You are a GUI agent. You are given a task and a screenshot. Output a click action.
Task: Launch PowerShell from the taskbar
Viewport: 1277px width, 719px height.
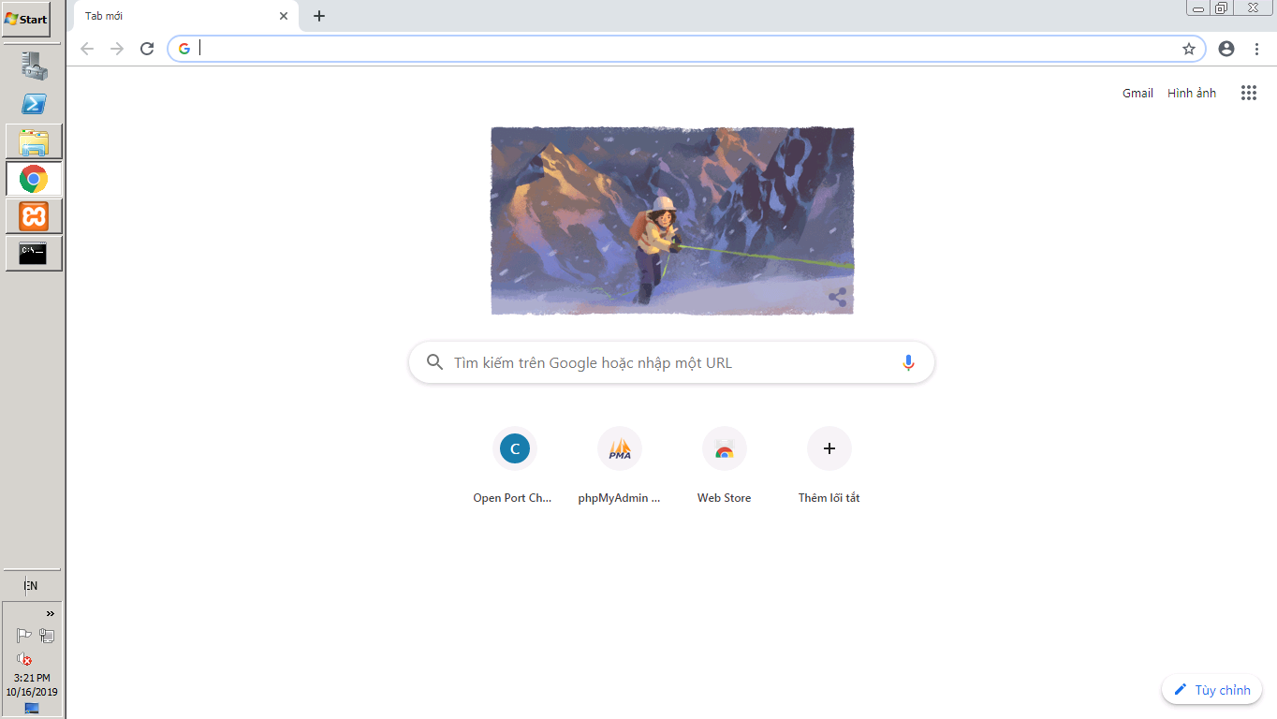tap(34, 104)
